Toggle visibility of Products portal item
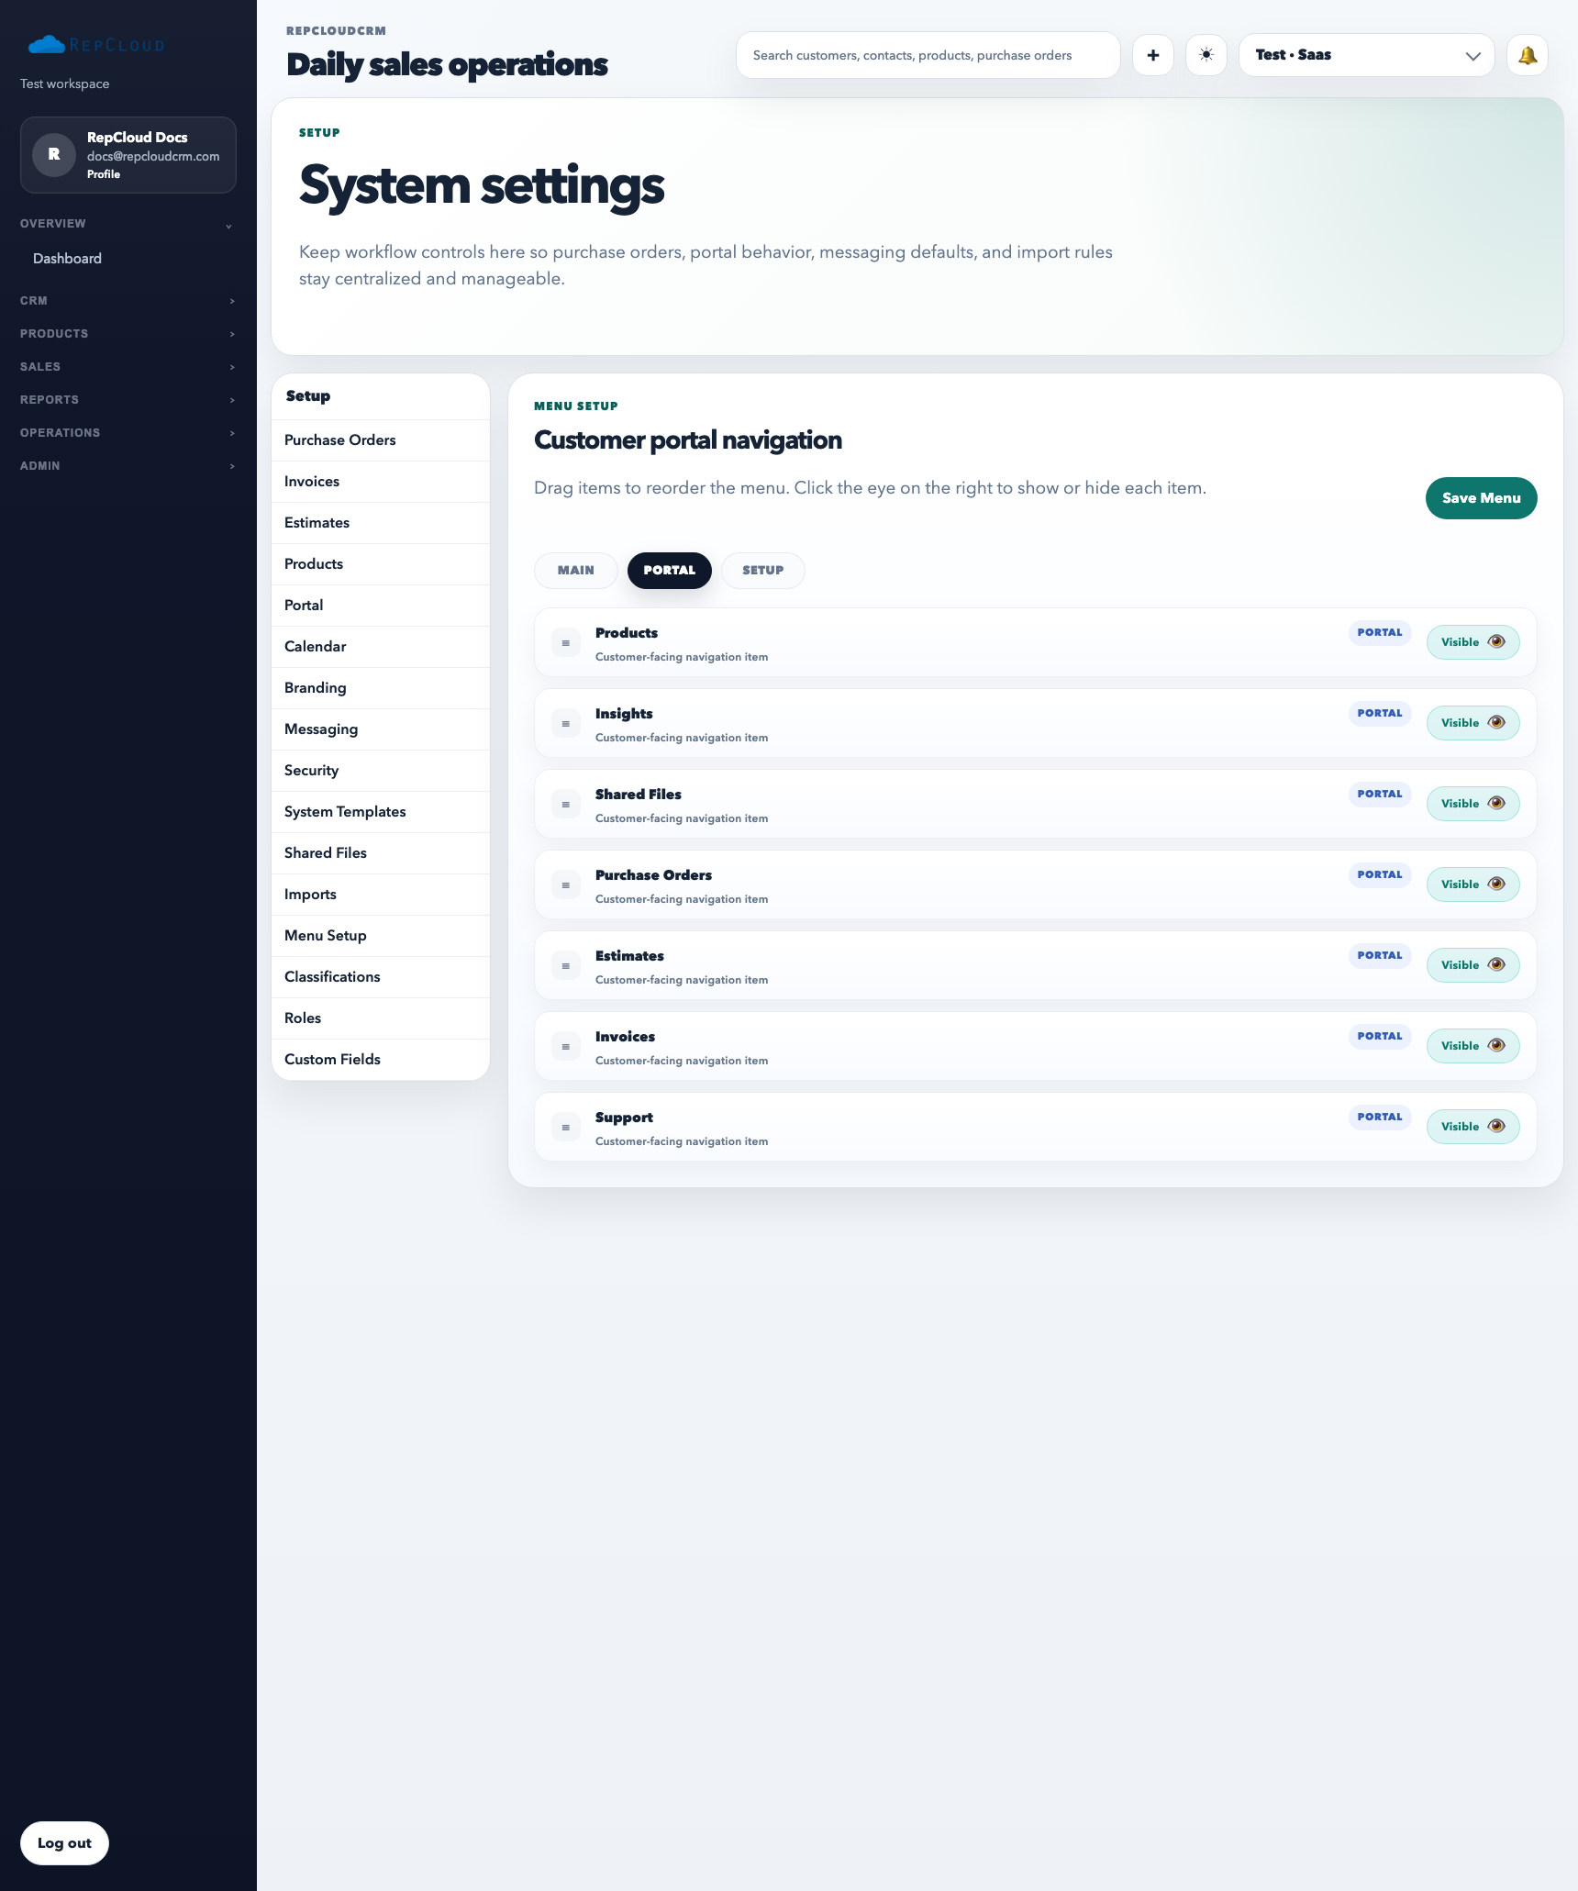 pyautogui.click(x=1472, y=642)
